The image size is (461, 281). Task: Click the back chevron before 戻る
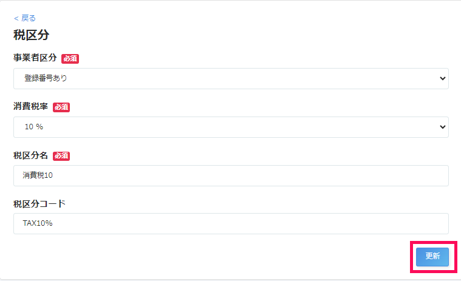click(16, 18)
